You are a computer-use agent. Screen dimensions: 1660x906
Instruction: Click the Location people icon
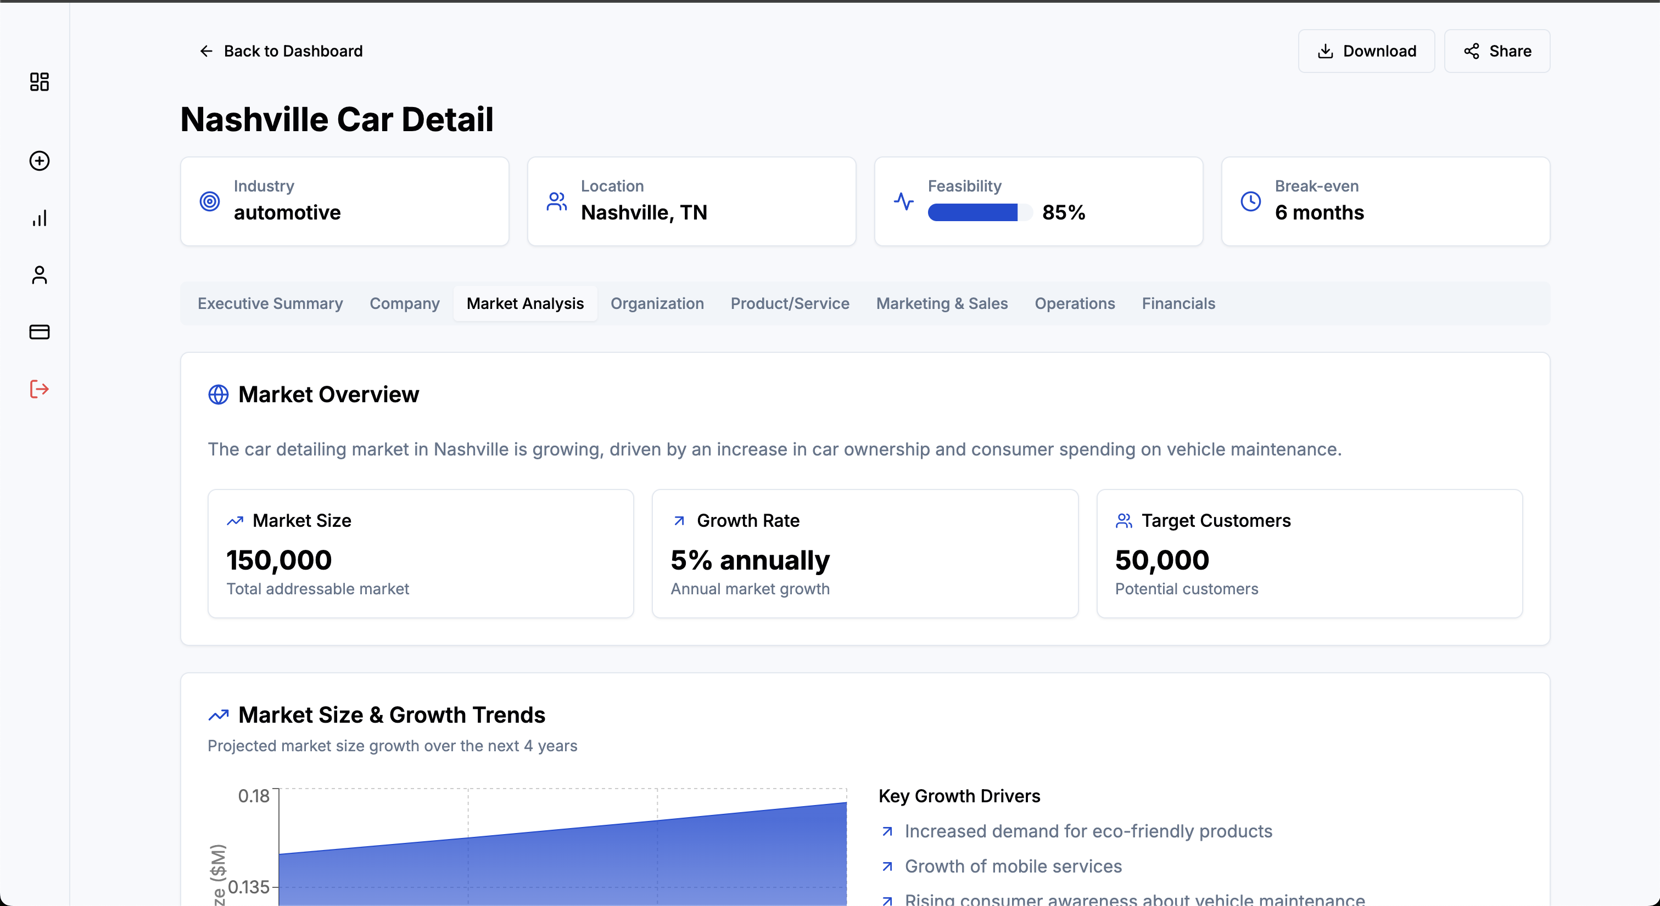click(x=557, y=201)
